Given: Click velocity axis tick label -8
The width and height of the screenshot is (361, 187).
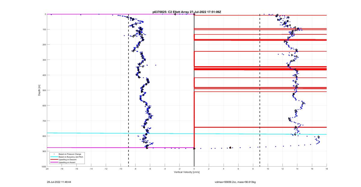Looking at the screenshot, I should point(135,169).
